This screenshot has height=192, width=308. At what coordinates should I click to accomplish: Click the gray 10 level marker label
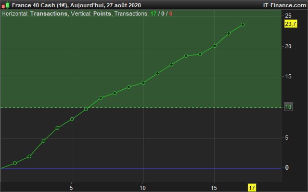[288, 107]
